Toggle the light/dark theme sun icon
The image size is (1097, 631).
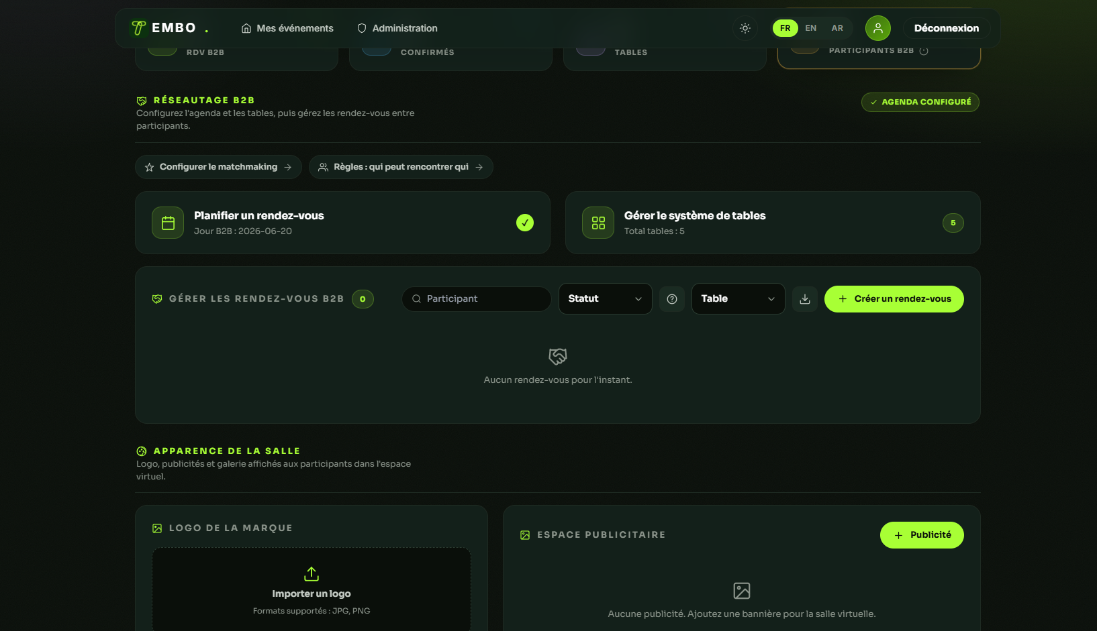745,28
